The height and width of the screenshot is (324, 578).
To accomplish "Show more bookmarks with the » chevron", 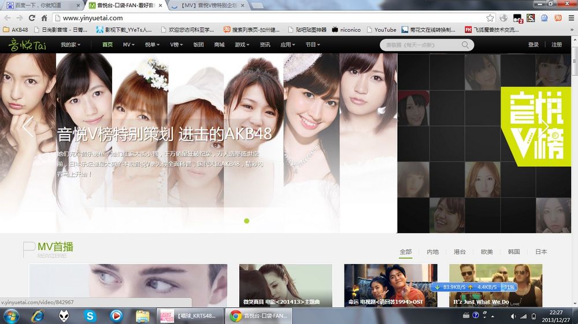I will coord(572,30).
